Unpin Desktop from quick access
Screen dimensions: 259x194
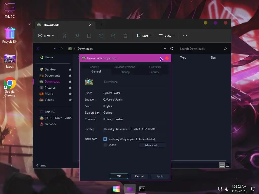pos(70,69)
